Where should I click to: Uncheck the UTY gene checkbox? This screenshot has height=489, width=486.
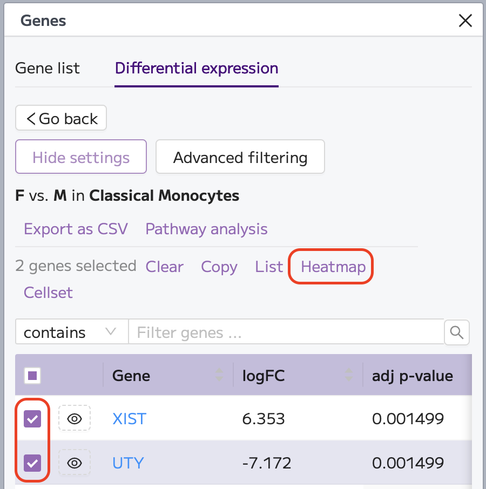click(33, 463)
